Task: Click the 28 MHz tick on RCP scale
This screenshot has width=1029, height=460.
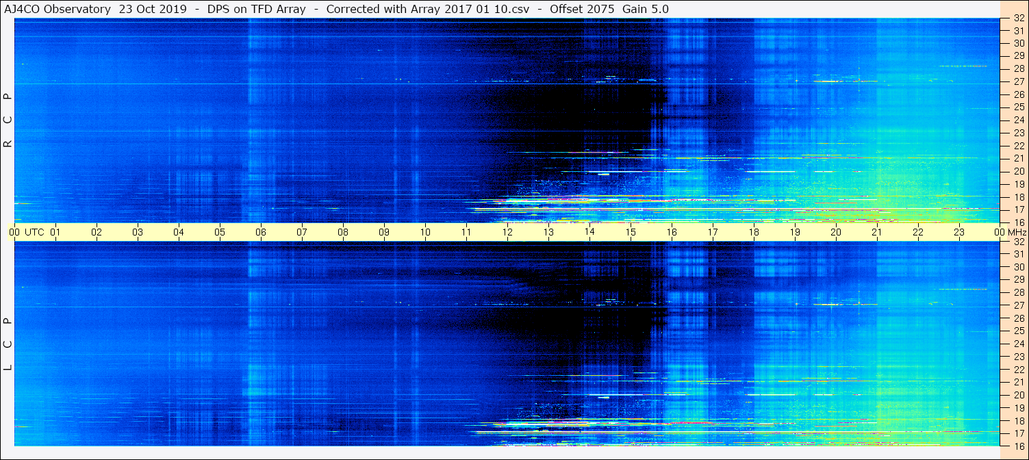Action: coord(1019,68)
